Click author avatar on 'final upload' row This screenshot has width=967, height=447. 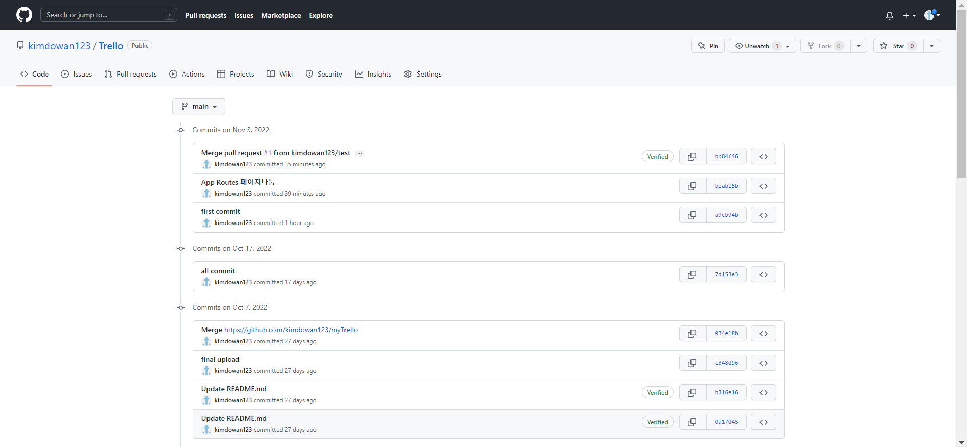[x=206, y=371]
